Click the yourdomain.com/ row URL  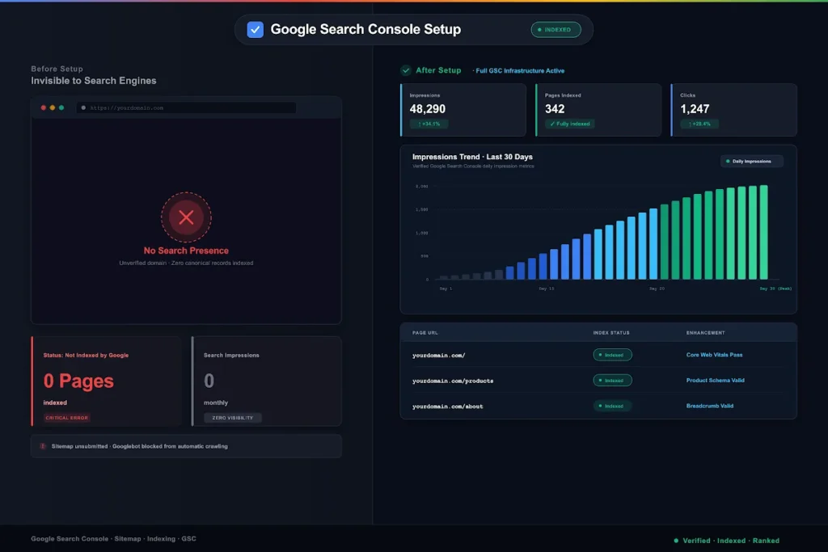438,355
